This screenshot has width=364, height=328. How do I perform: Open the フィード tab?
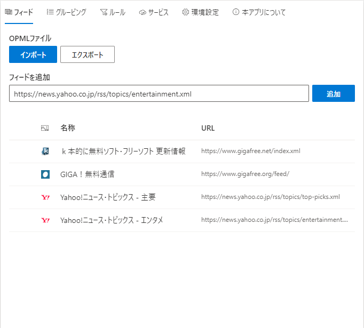[x=19, y=12]
